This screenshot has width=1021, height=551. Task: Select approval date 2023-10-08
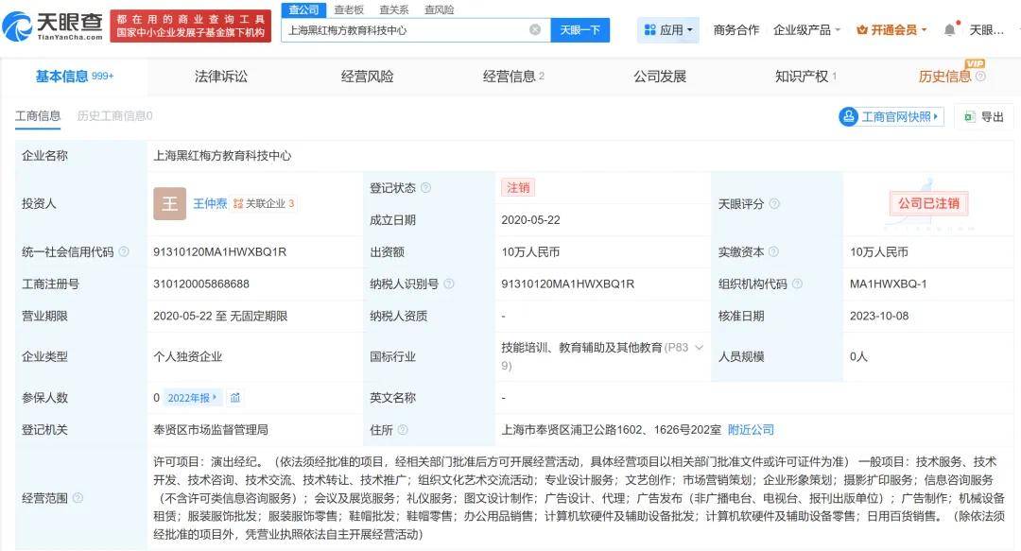click(879, 316)
